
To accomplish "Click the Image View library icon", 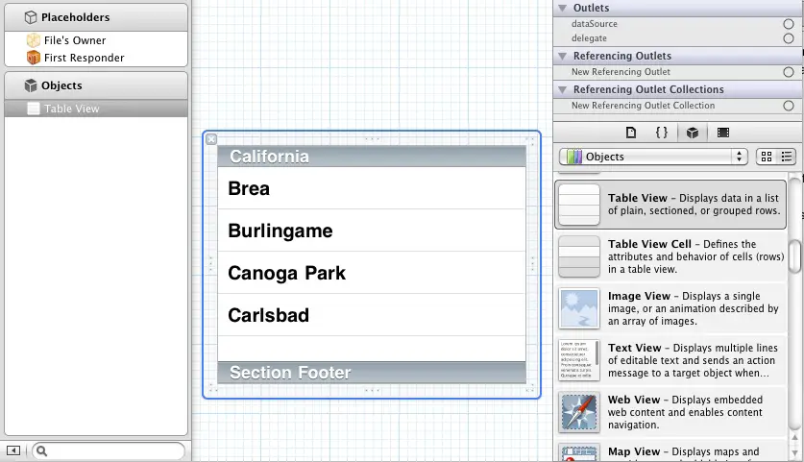I will click(579, 308).
